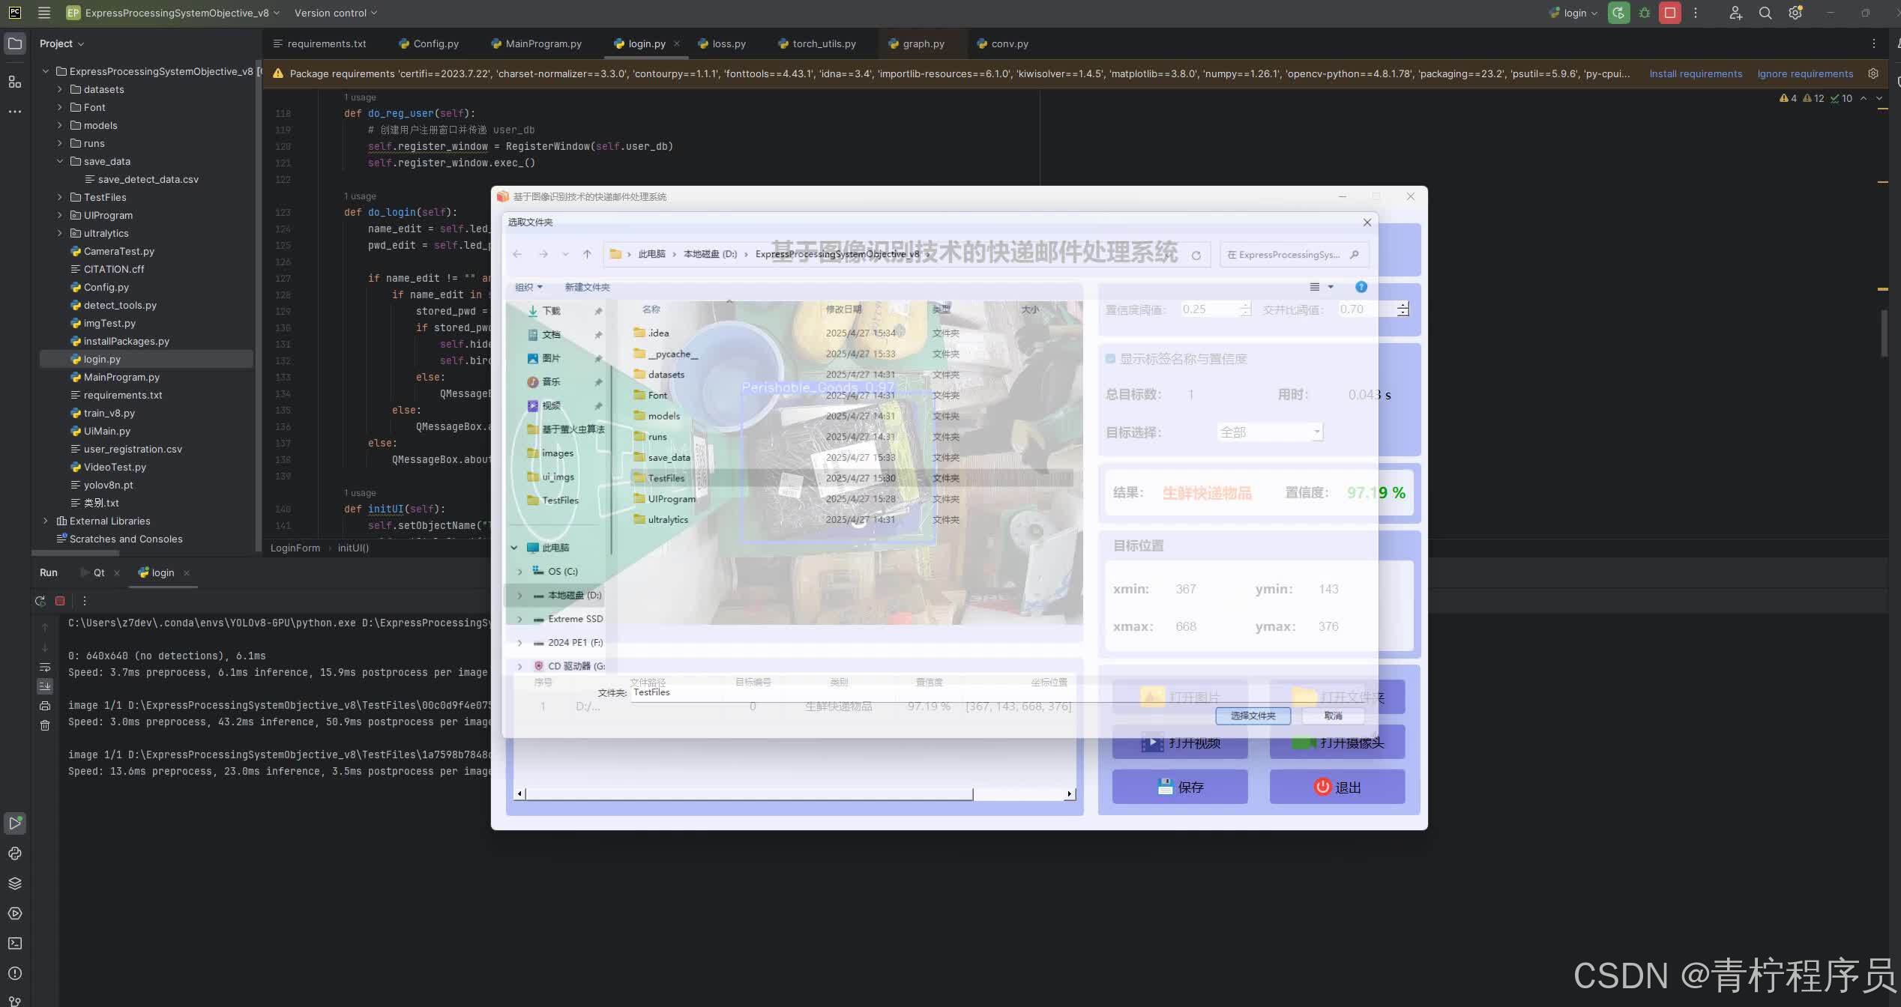Image resolution: width=1901 pixels, height=1007 pixels.
Task: Click the blue help icon in the folder dialog
Action: (1361, 287)
